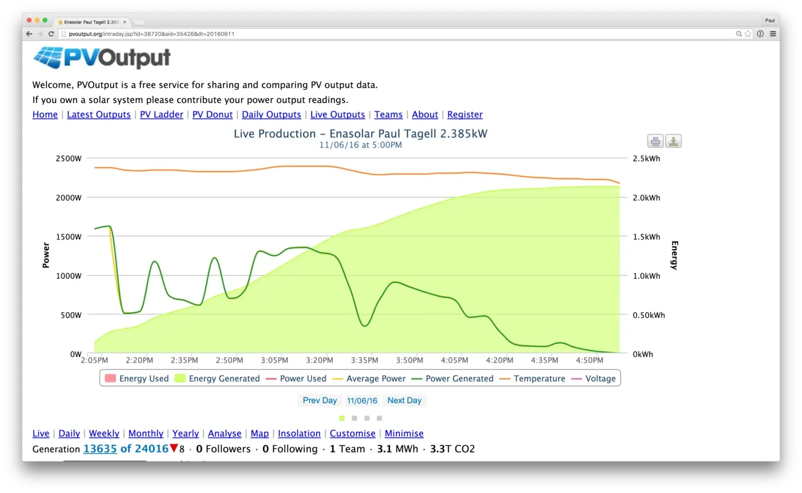The height and width of the screenshot is (493, 802).
Task: Open a new browser tab
Action: (139, 22)
